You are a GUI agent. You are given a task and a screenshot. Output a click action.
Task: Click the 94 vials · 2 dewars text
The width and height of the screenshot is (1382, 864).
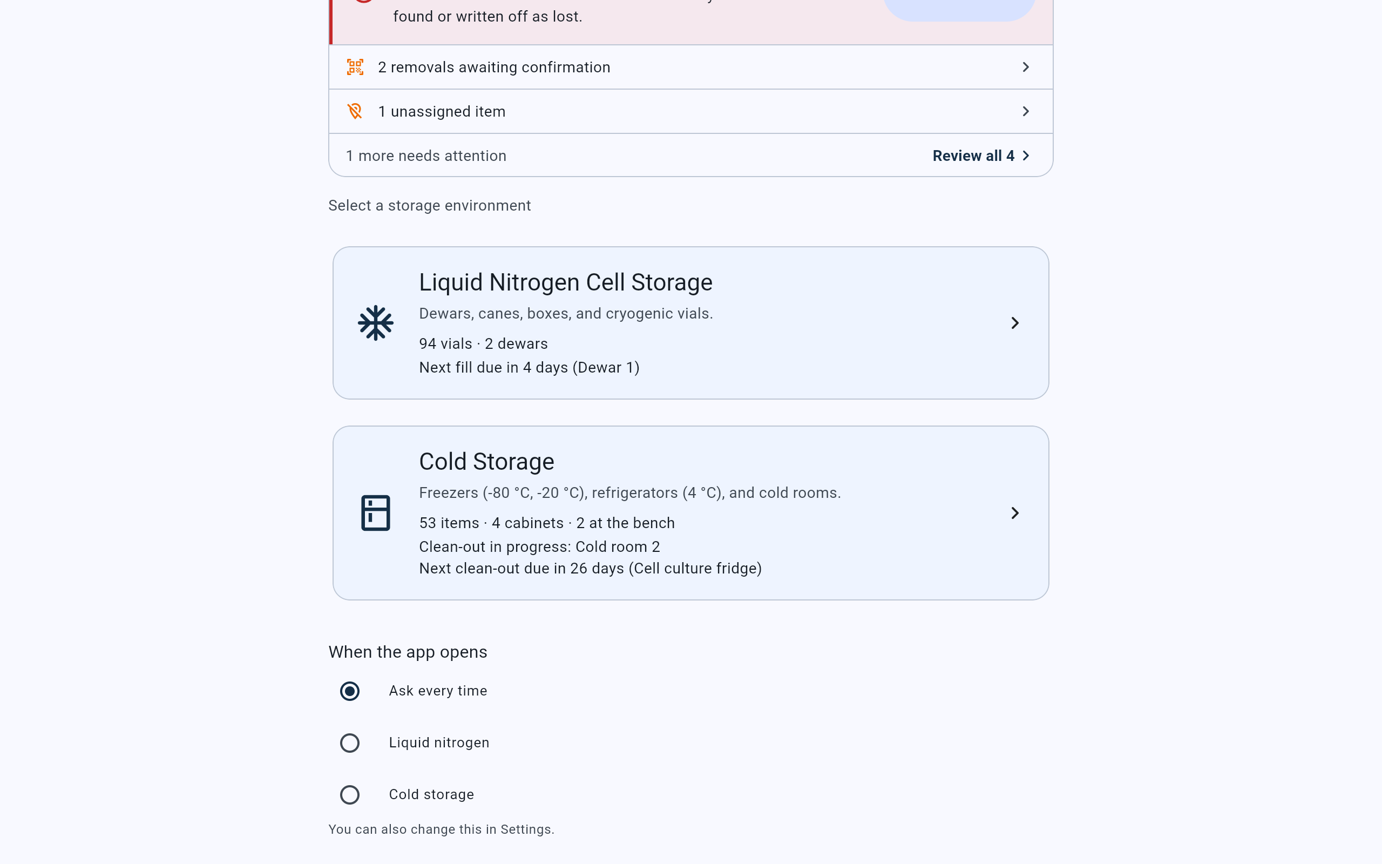click(483, 343)
